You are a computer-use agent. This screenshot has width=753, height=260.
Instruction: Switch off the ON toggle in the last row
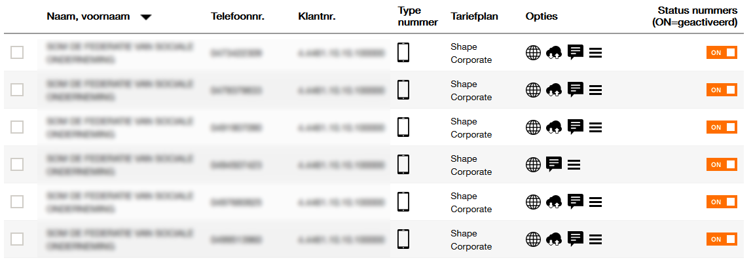pos(722,239)
